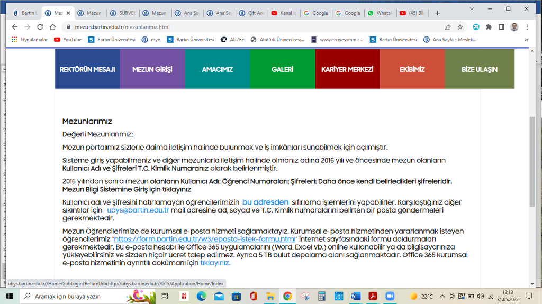Close the active Mezun tab
Image resolution: width=542 pixels, height=304 pixels.
pyautogui.click(x=68, y=13)
